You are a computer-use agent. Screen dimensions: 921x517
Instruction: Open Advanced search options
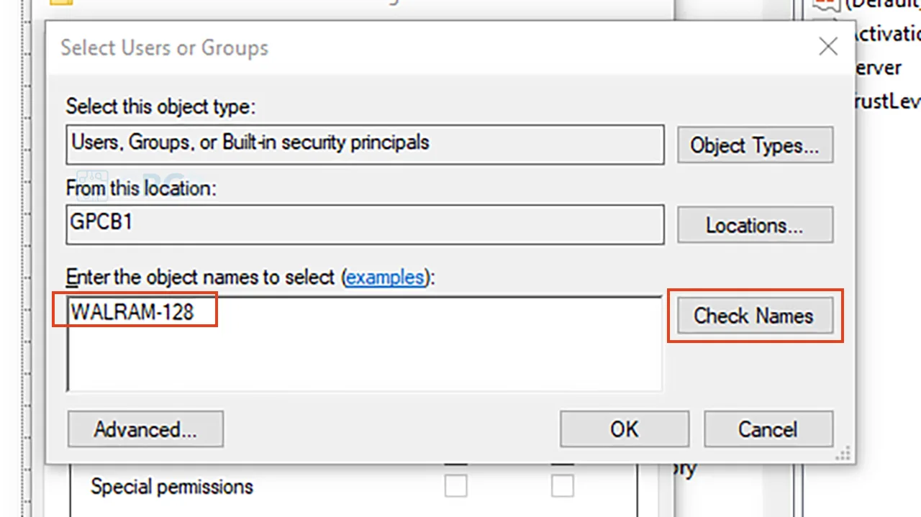pyautogui.click(x=145, y=429)
